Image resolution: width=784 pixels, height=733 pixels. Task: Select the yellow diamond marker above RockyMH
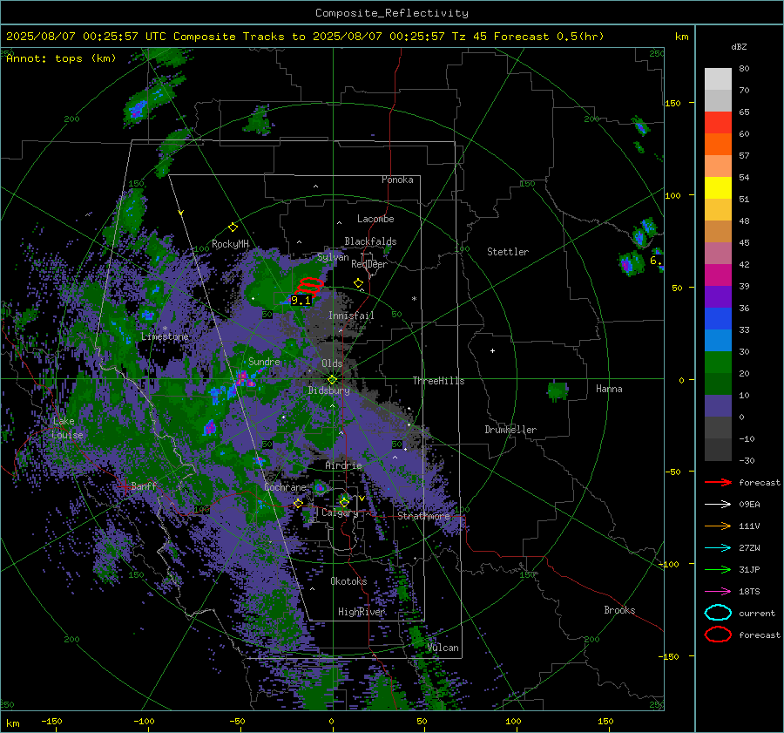(233, 227)
